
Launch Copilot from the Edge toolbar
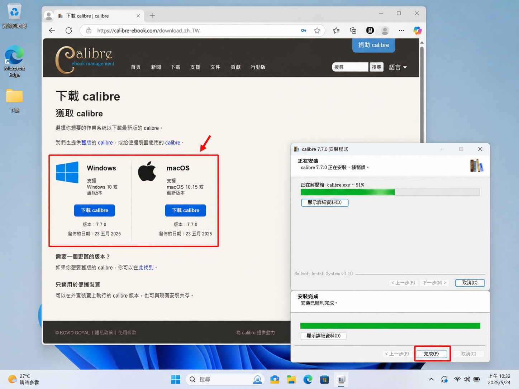(x=417, y=30)
